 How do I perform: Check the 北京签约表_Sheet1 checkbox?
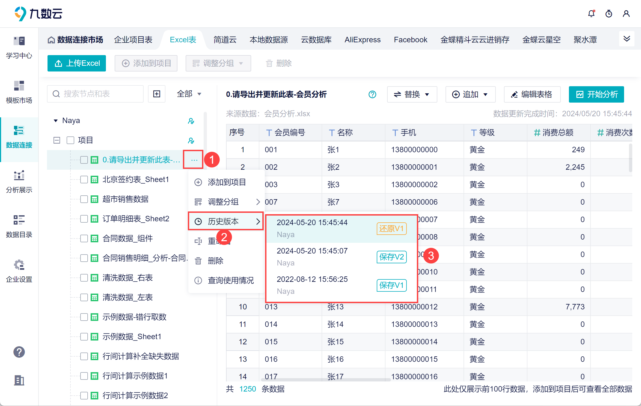(x=84, y=180)
